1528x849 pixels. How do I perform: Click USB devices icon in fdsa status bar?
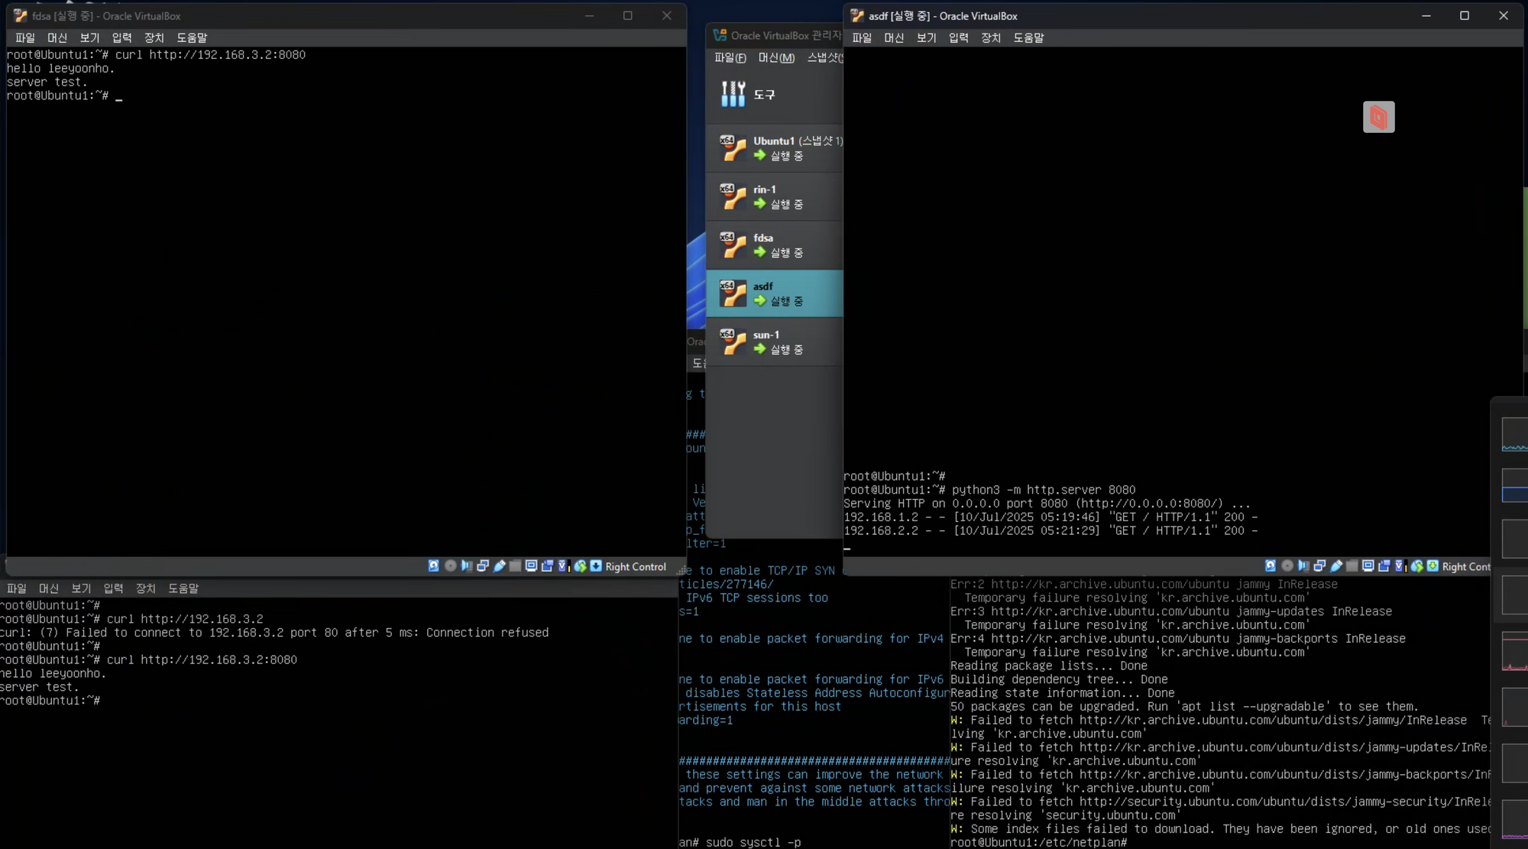pos(500,566)
